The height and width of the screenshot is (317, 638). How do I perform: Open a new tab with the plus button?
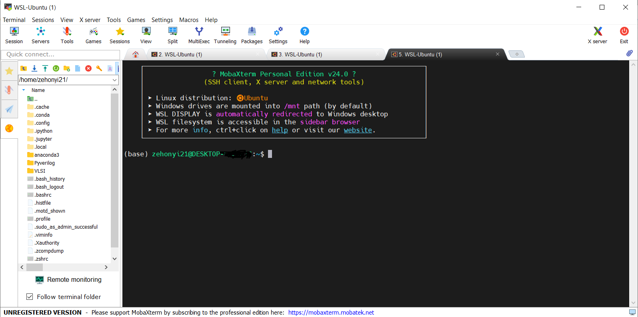517,54
